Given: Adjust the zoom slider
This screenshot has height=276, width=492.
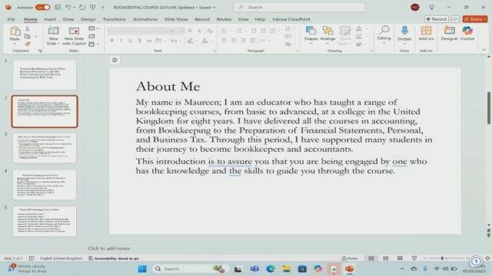Looking at the screenshot, I should pos(442,258).
